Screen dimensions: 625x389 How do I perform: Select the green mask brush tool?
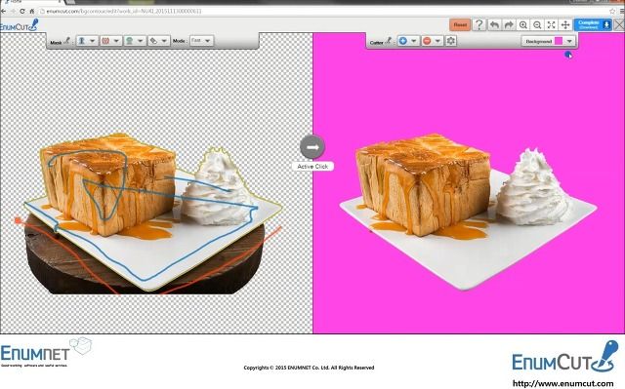[x=130, y=41]
